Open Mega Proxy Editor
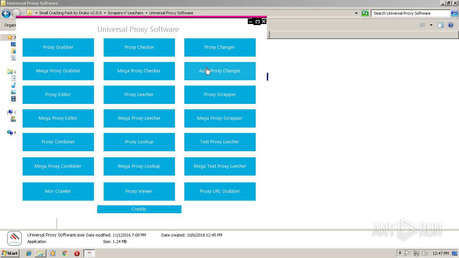This screenshot has width=459, height=258. (x=58, y=118)
